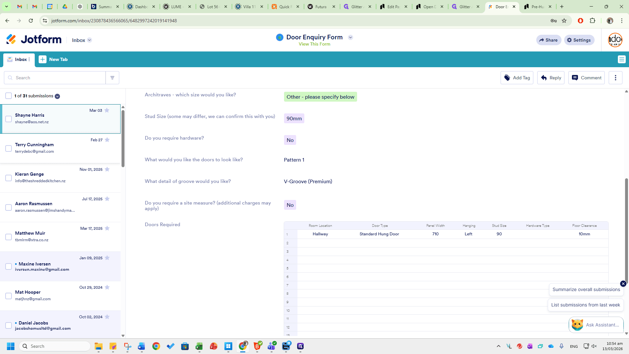Star the Terry Cunningham submission
Viewport: 629px width, 354px height.
[107, 140]
